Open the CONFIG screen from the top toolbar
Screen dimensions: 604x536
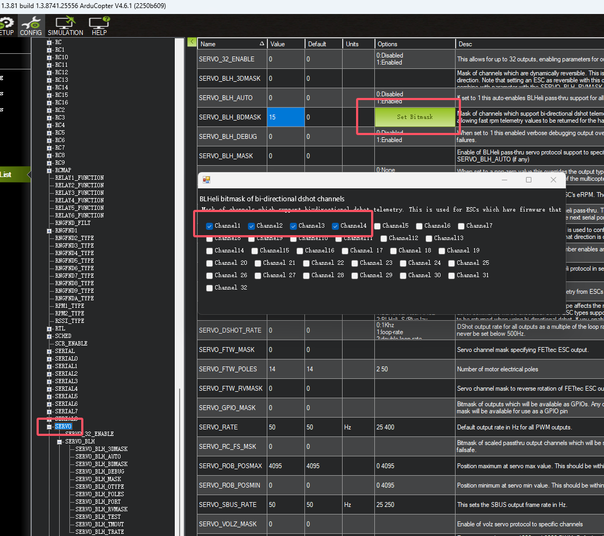click(x=31, y=26)
